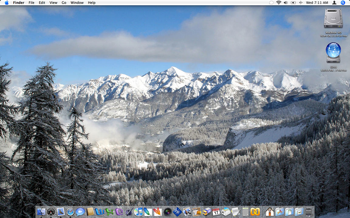Open the toaster icon in Dock
Screen dimensions: 350x218
pos(226,212)
